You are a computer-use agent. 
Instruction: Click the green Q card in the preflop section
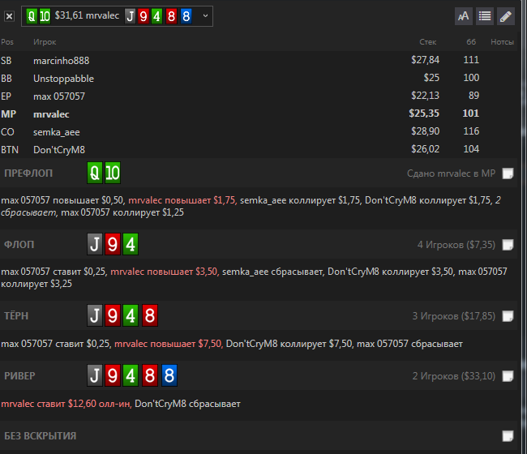click(x=95, y=173)
